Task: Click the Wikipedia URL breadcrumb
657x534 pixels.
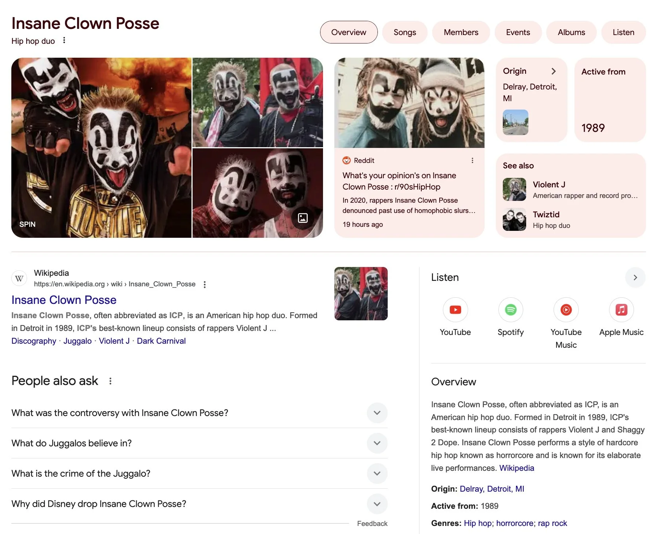Action: coord(115,284)
